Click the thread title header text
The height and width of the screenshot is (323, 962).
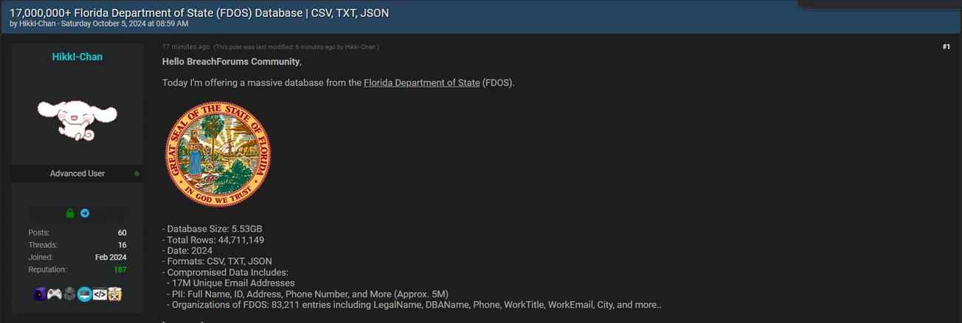pyautogui.click(x=199, y=13)
